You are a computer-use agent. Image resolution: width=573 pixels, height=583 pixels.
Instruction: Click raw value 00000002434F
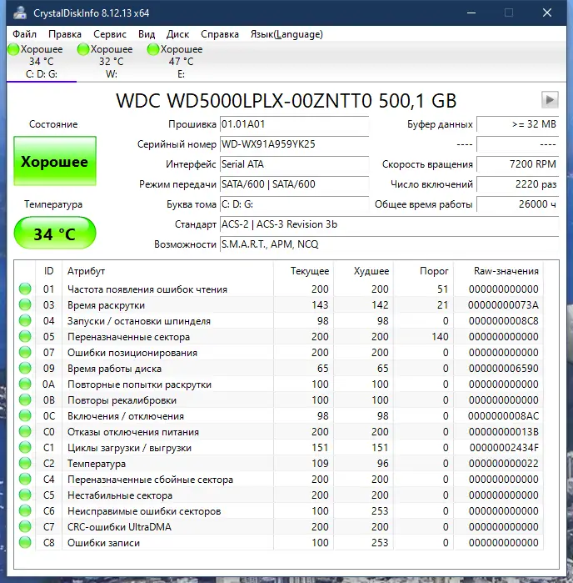[504, 448]
